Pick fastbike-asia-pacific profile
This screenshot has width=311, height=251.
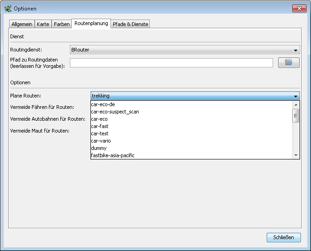pyautogui.click(x=113, y=155)
